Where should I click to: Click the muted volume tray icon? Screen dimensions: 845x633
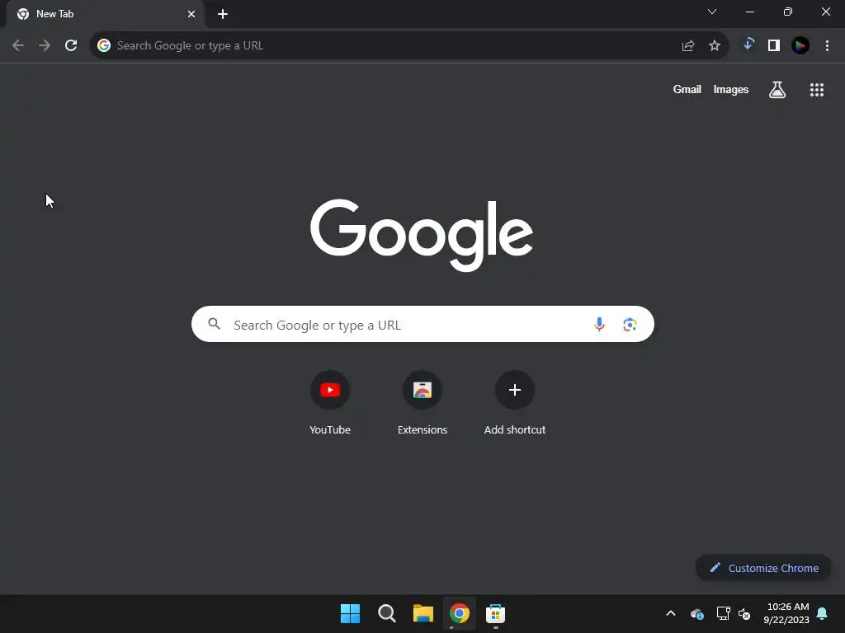pos(744,613)
